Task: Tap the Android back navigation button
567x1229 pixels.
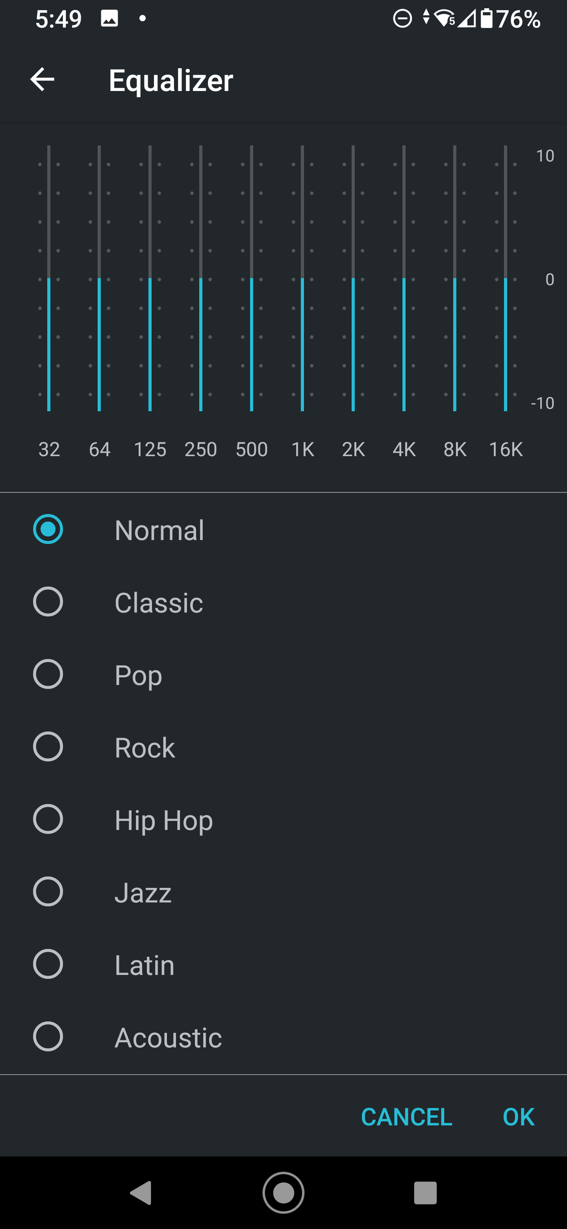Action: pos(141,1193)
